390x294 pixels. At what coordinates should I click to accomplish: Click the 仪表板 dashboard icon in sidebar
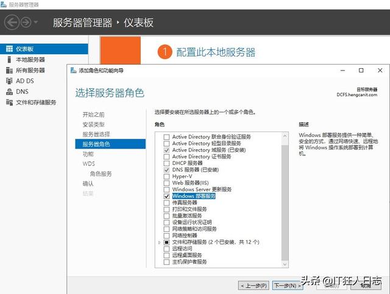[9, 49]
